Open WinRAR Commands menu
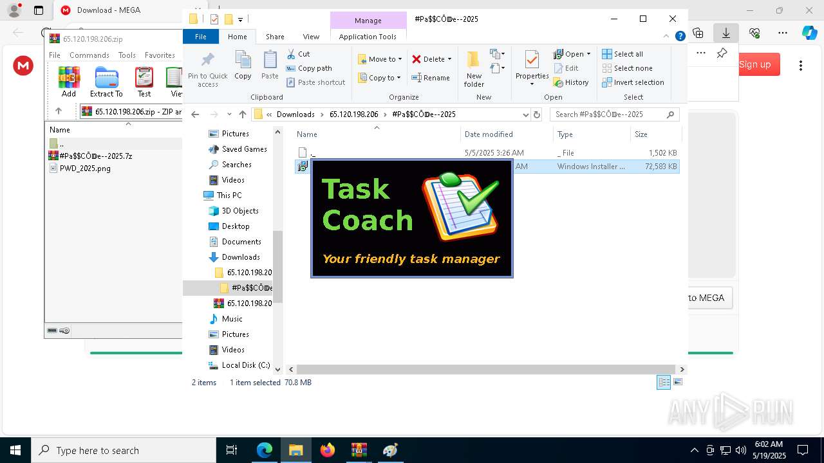This screenshot has width=824, height=463. (x=89, y=55)
